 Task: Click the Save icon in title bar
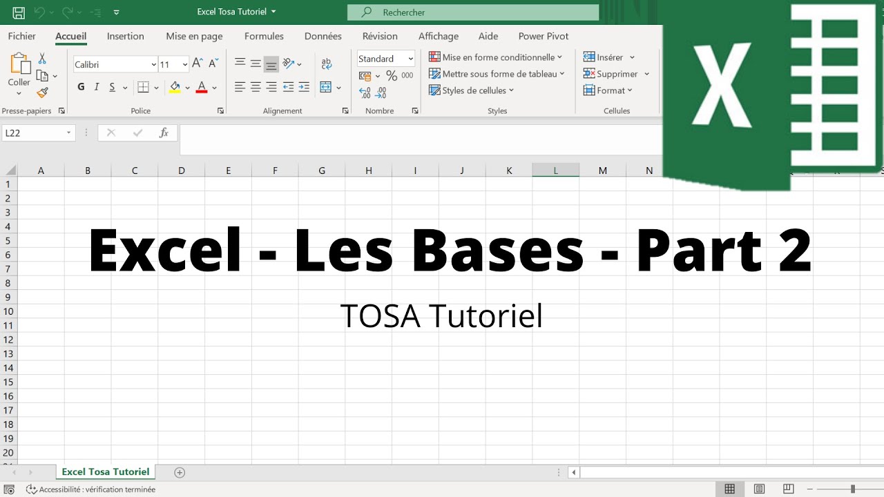coord(19,12)
